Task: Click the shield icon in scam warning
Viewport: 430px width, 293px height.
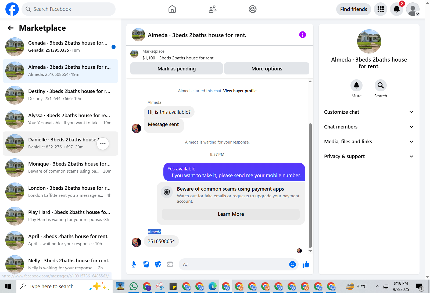Action: [x=167, y=192]
